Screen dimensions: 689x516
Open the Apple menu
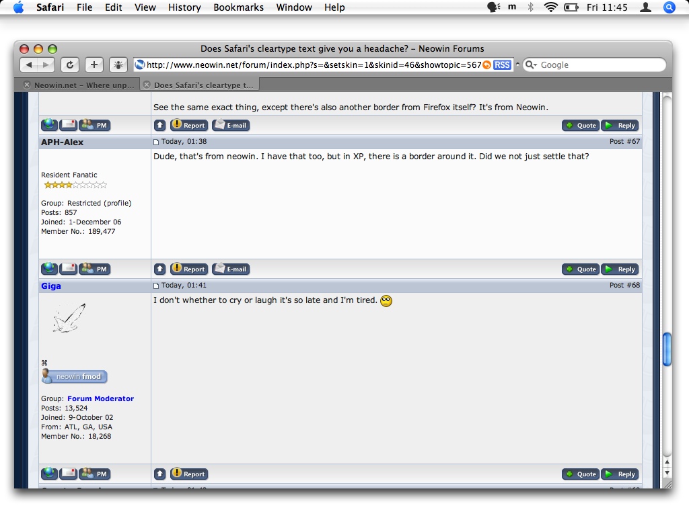(x=18, y=7)
